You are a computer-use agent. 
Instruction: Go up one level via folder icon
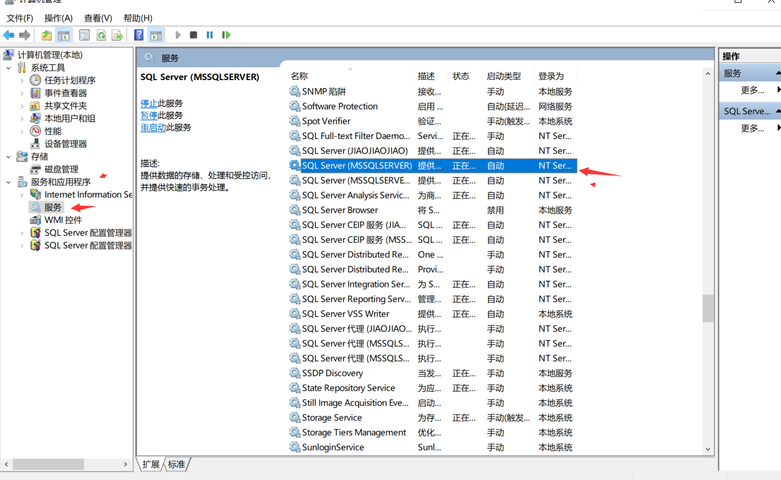point(46,35)
